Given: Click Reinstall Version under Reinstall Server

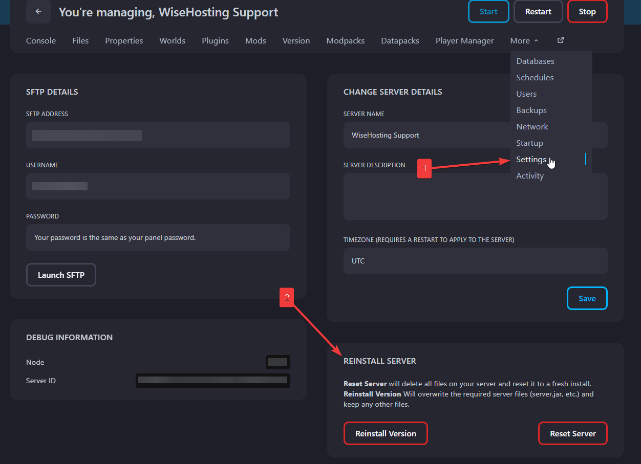Looking at the screenshot, I should (x=386, y=433).
